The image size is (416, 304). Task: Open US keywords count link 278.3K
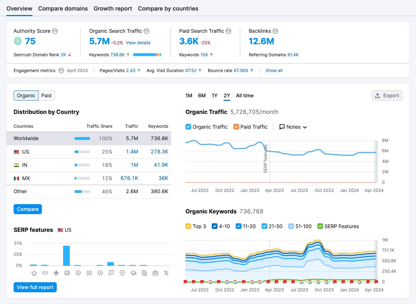click(x=159, y=152)
